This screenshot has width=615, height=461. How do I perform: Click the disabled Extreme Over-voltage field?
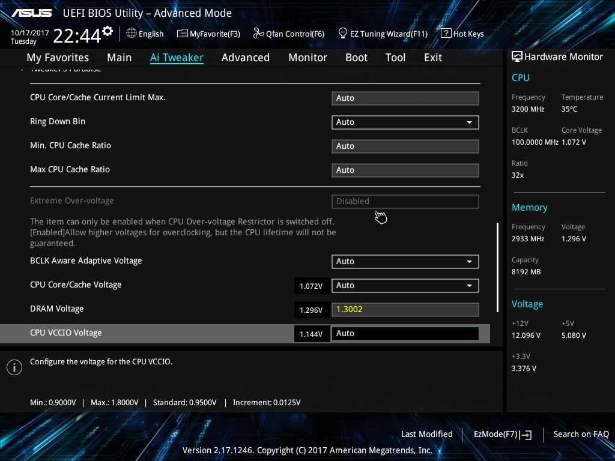[405, 202]
